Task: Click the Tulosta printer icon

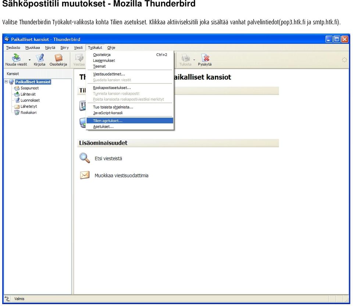Action: click(185, 57)
